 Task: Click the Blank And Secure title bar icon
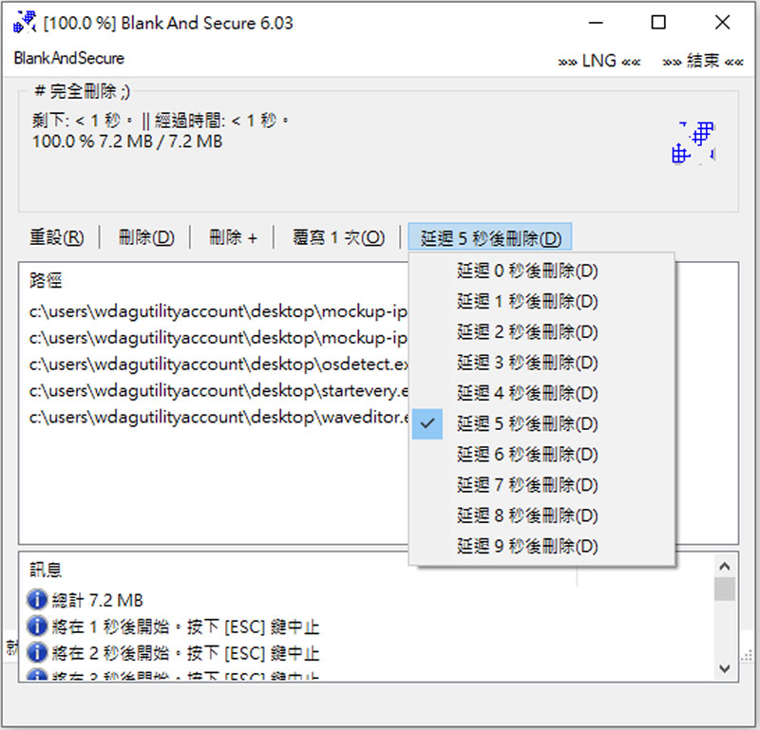click(x=25, y=22)
